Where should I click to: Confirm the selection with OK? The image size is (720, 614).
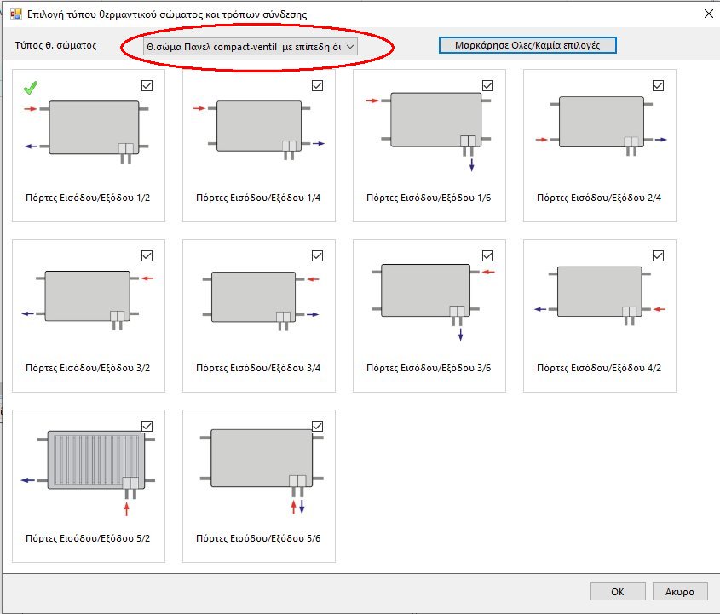(x=617, y=591)
